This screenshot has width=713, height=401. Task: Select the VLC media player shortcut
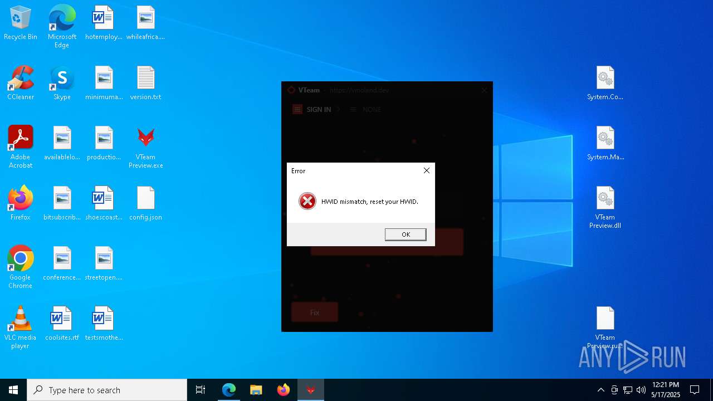[21, 327]
